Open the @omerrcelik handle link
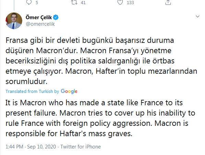The width and height of the screenshot is (205, 155). click(40, 24)
